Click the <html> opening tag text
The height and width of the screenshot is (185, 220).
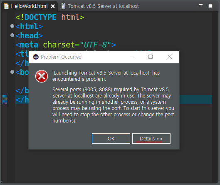tap(29, 26)
